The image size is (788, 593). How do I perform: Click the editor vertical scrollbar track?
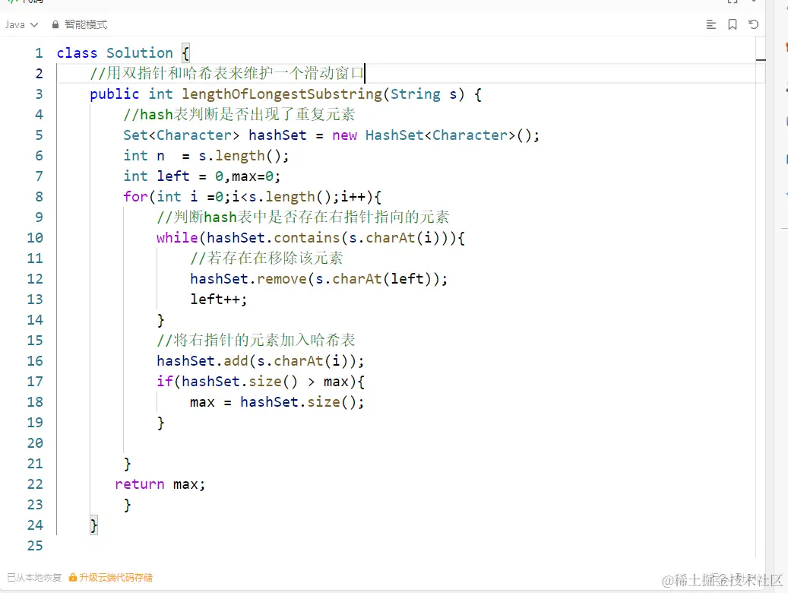pos(761,302)
